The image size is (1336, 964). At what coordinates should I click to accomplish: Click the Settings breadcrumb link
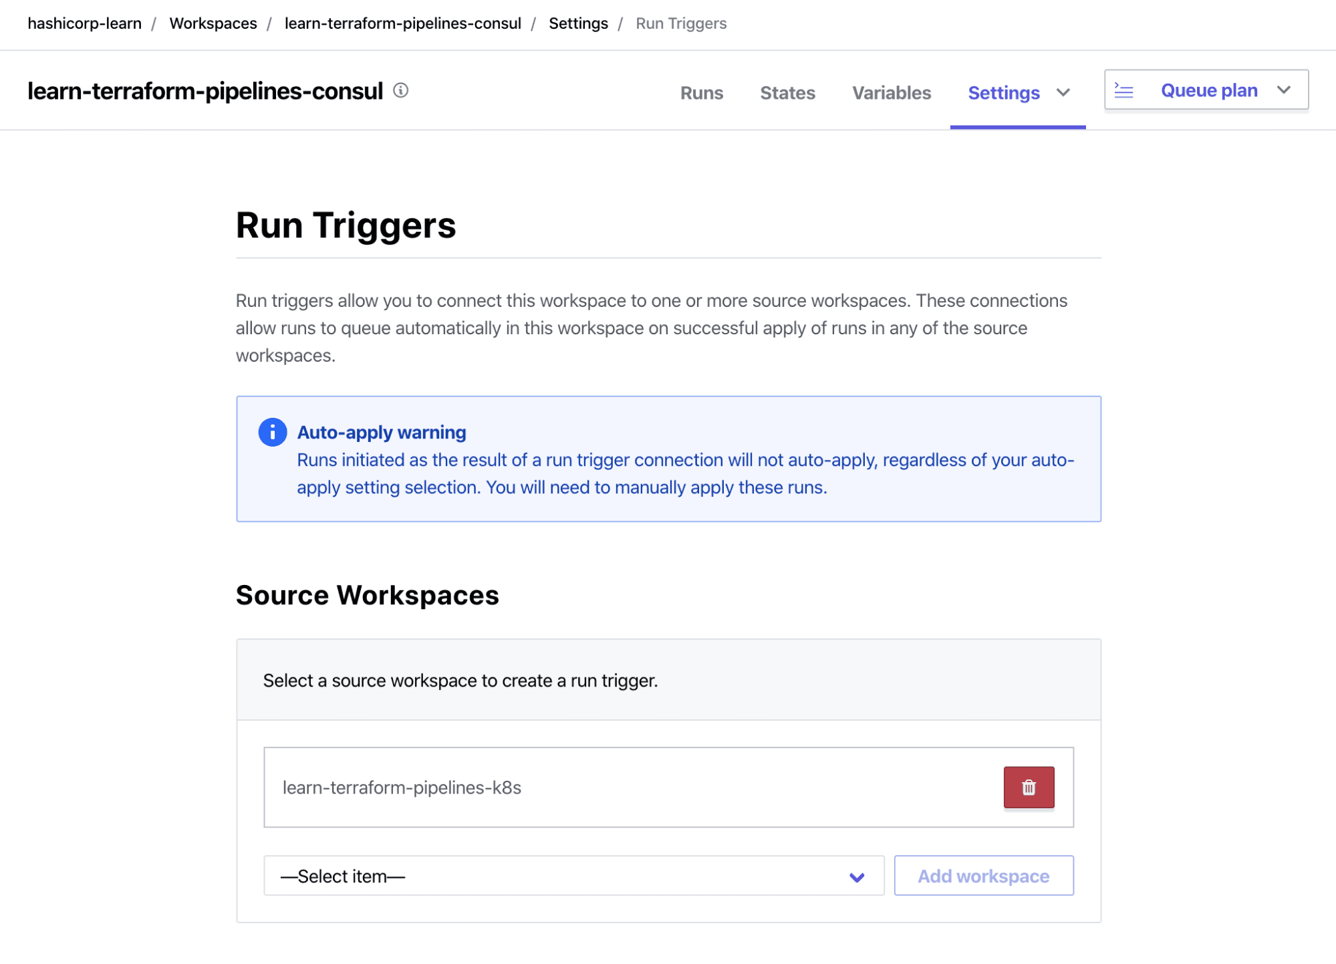tap(578, 23)
